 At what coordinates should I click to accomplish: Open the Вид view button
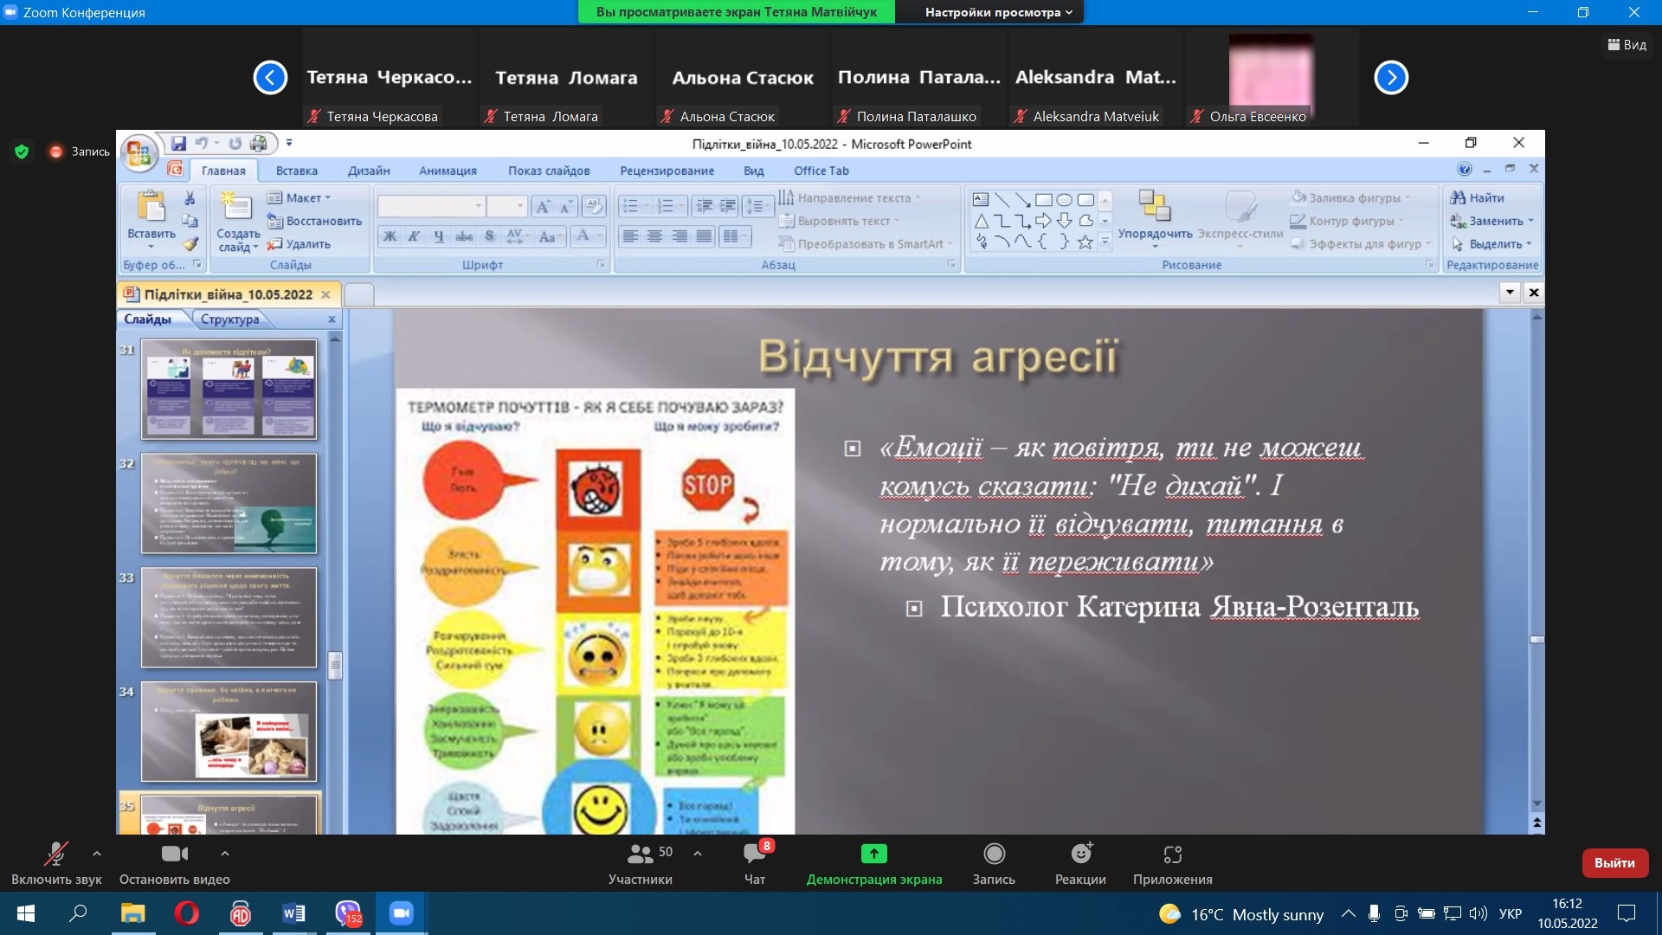tap(1627, 45)
